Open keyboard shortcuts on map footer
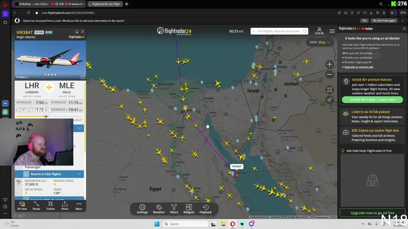408x229 pixels. (x=259, y=217)
